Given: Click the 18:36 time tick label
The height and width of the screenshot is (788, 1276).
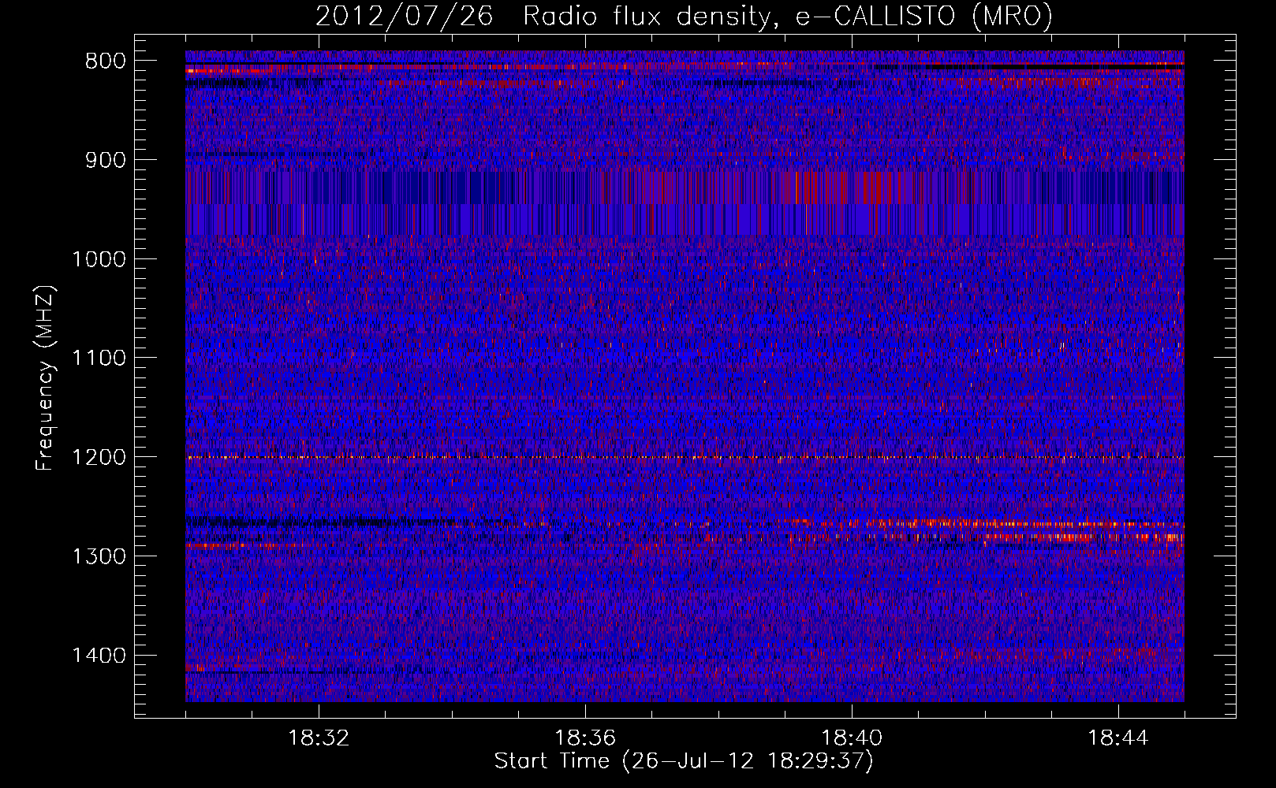Looking at the screenshot, I should (585, 738).
